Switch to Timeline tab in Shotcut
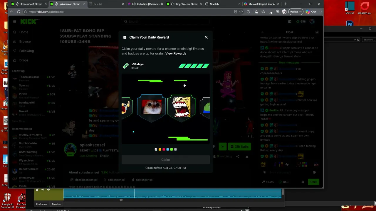The image size is (376, 211). pos(56,204)
